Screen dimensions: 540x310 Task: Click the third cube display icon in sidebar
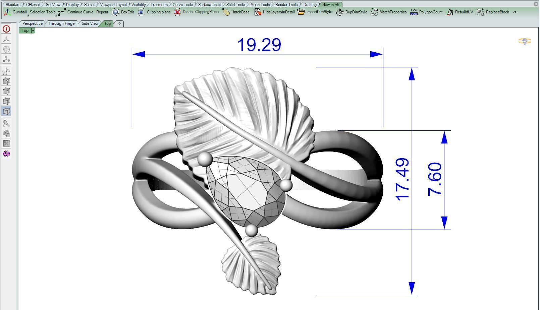click(x=6, y=101)
